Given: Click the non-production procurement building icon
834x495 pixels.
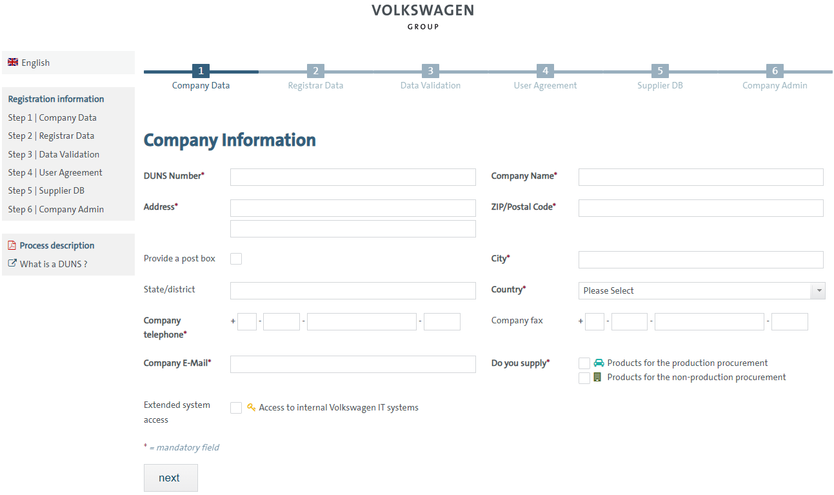Looking at the screenshot, I should [597, 377].
